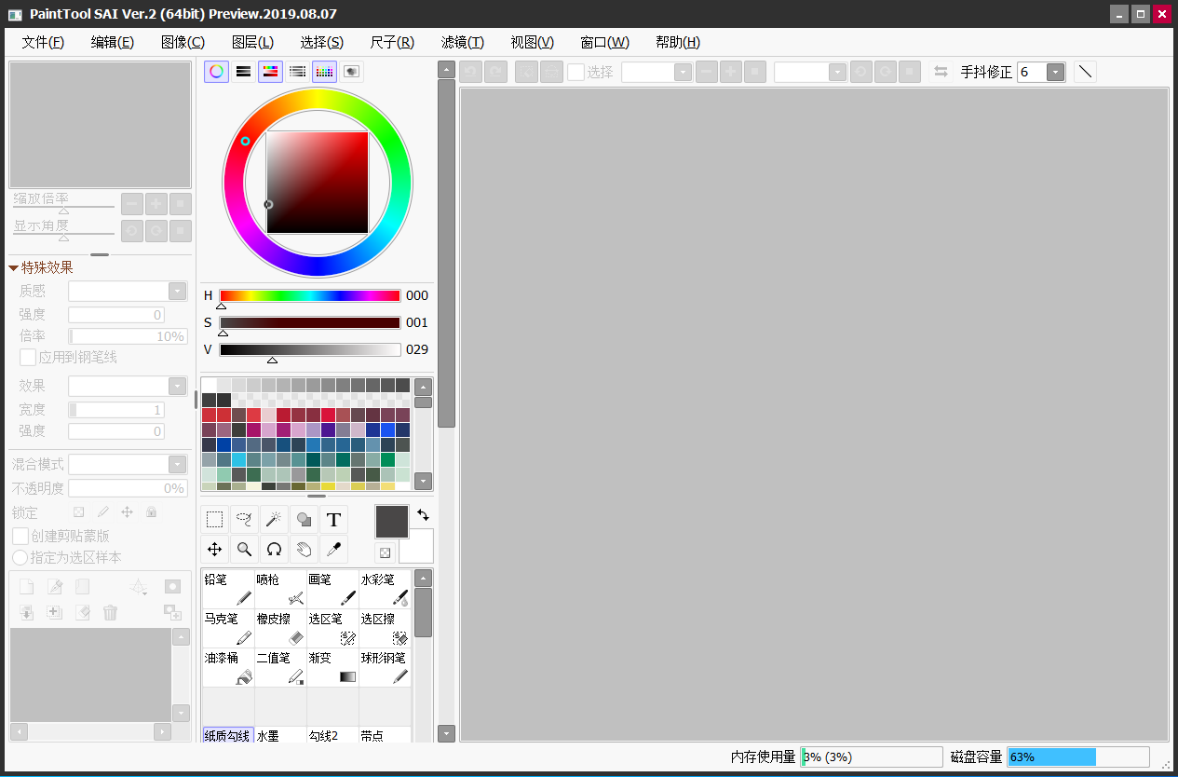1178x777 pixels.
Task: Toggle the color wheel panel icon
Action: coord(216,72)
